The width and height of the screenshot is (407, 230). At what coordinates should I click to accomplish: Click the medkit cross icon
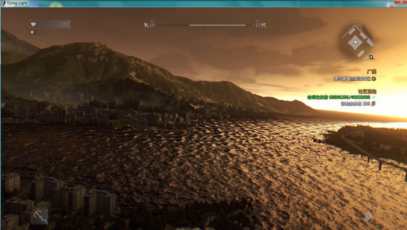pyautogui.click(x=32, y=32)
